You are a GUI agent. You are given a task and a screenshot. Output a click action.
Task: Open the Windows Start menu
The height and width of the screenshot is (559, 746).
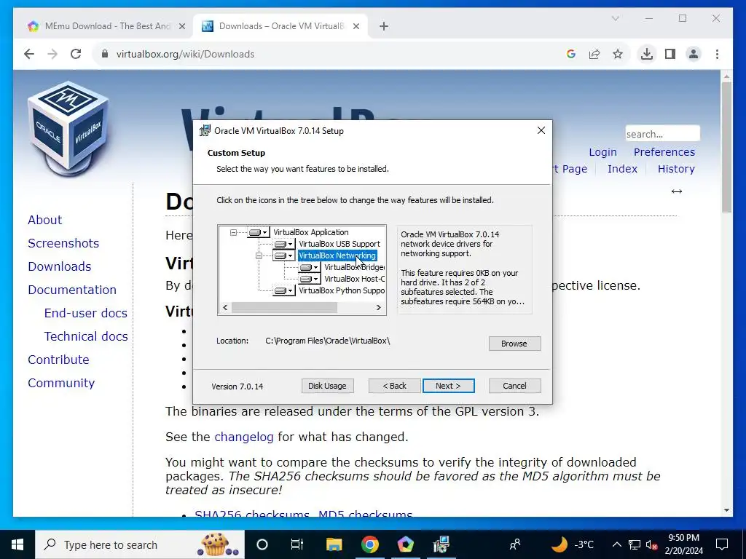17,544
